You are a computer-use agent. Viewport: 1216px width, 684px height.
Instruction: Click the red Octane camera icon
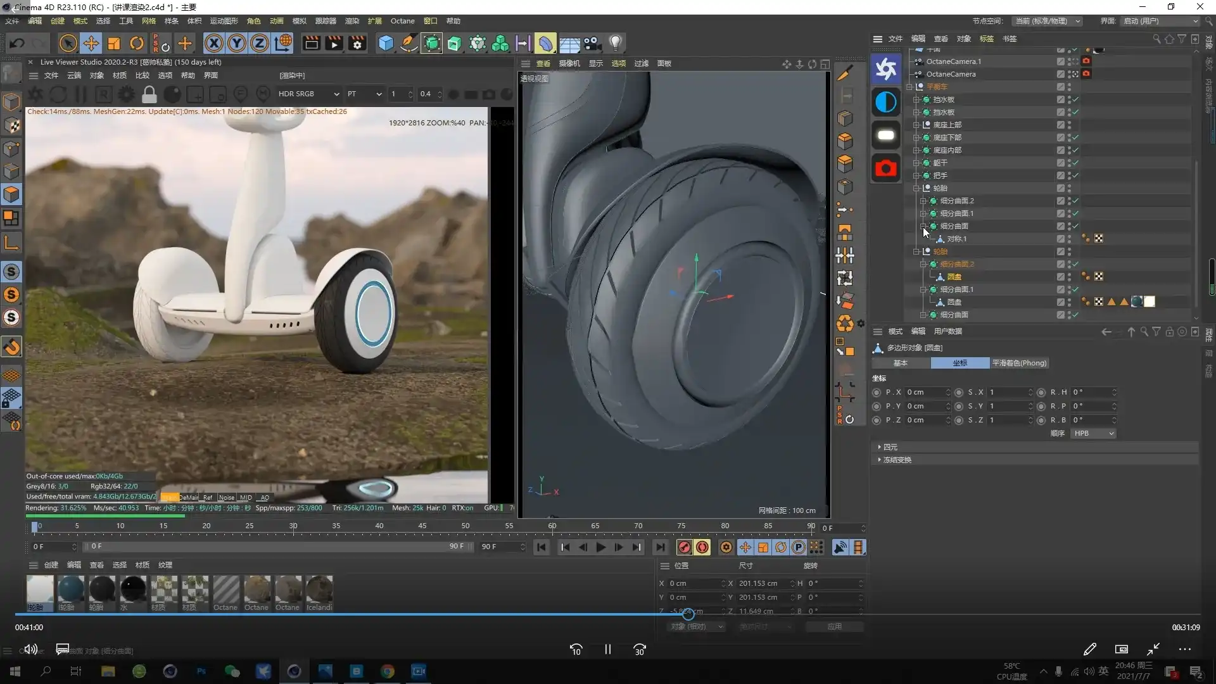885,168
